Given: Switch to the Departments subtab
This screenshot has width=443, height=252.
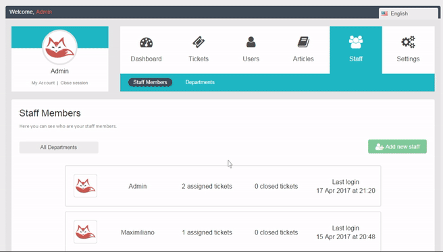Looking at the screenshot, I should 200,82.
